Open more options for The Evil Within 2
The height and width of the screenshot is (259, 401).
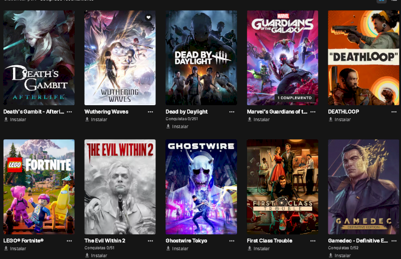(150, 241)
